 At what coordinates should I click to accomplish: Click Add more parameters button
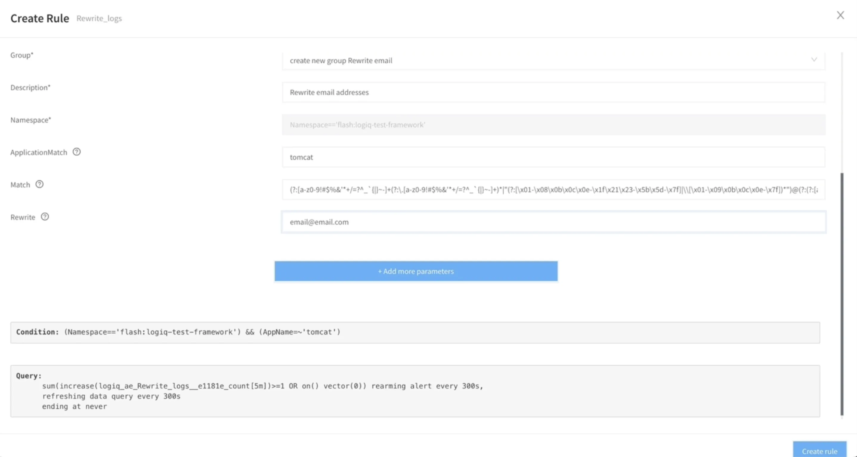click(416, 271)
